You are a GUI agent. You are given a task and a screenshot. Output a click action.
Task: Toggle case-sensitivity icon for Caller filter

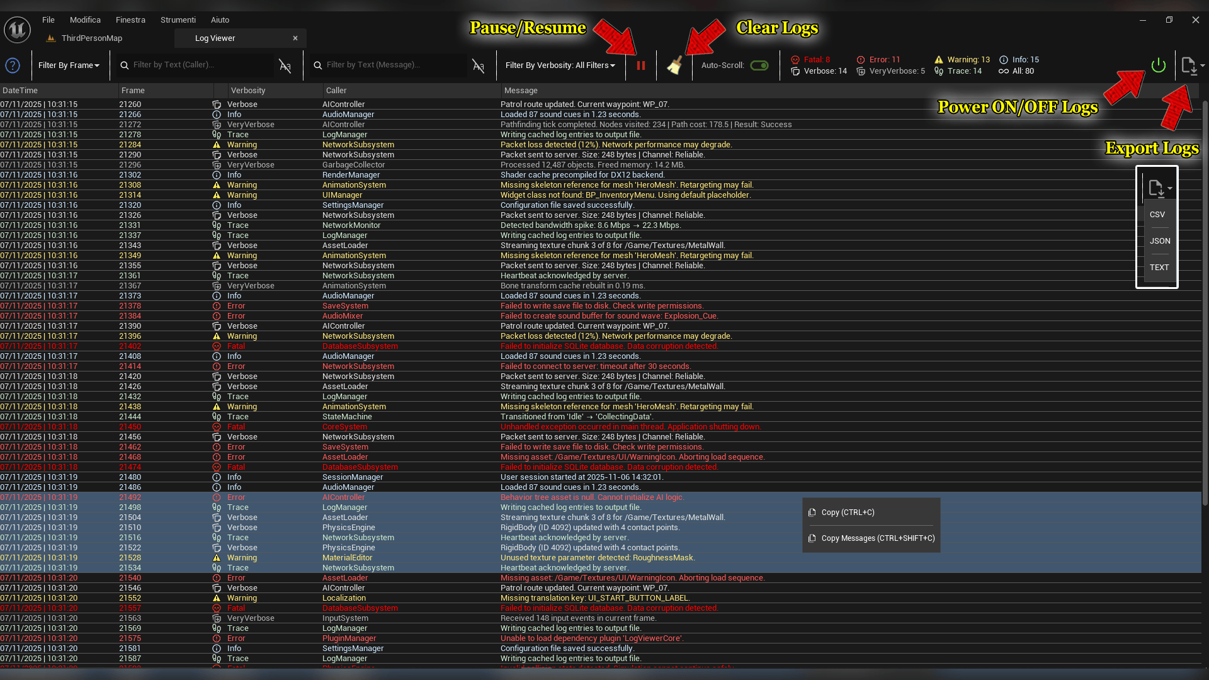pos(285,65)
